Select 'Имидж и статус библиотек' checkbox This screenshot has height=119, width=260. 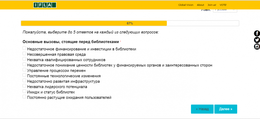pos(24,91)
